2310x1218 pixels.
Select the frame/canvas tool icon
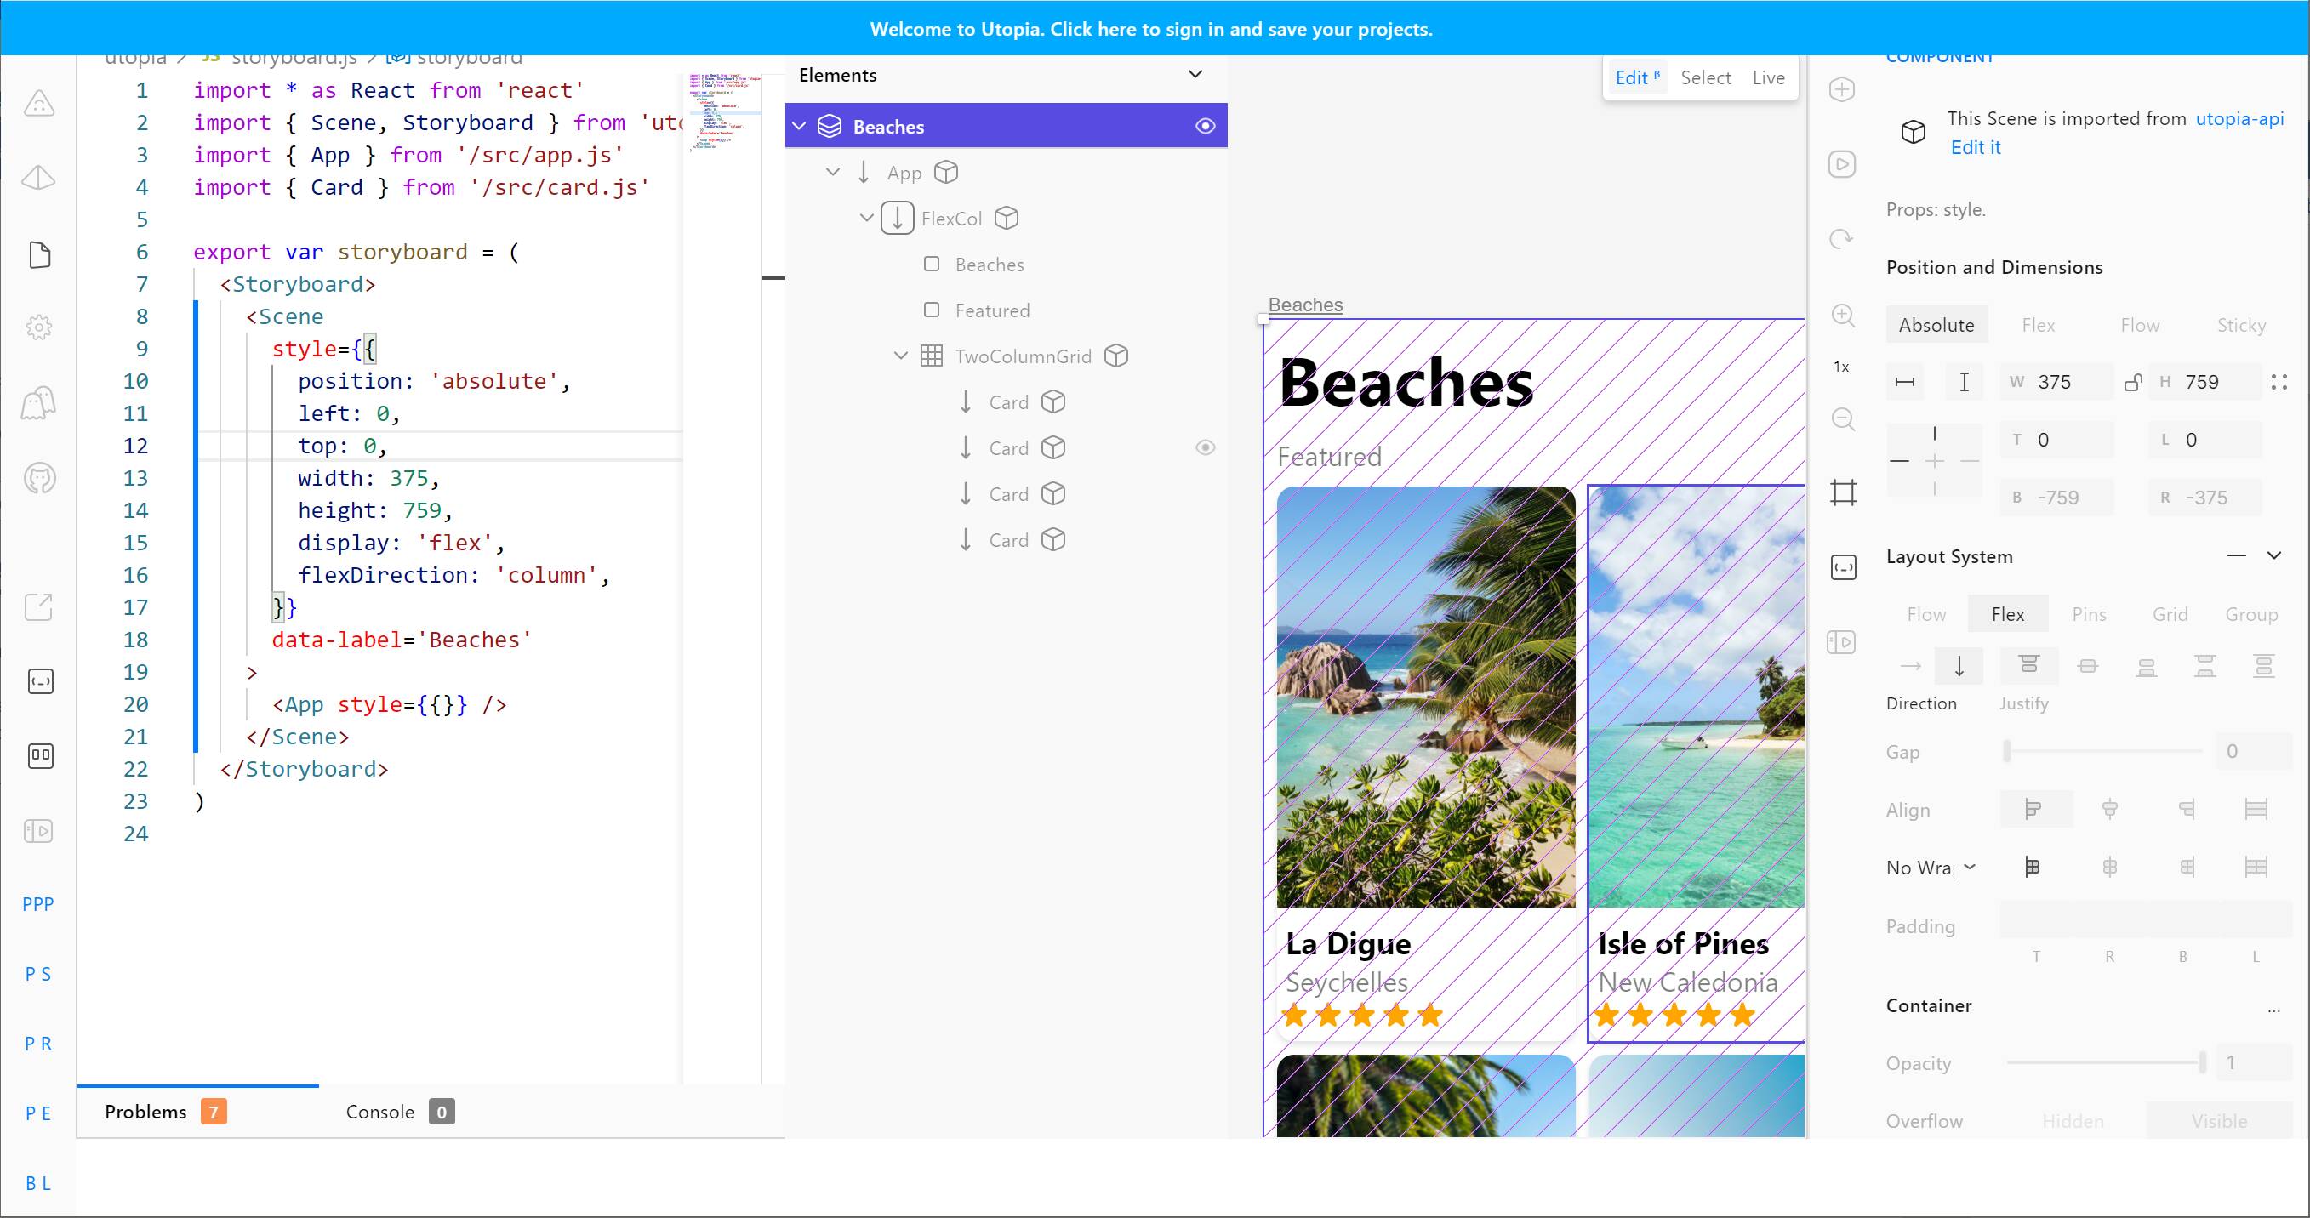(1843, 490)
